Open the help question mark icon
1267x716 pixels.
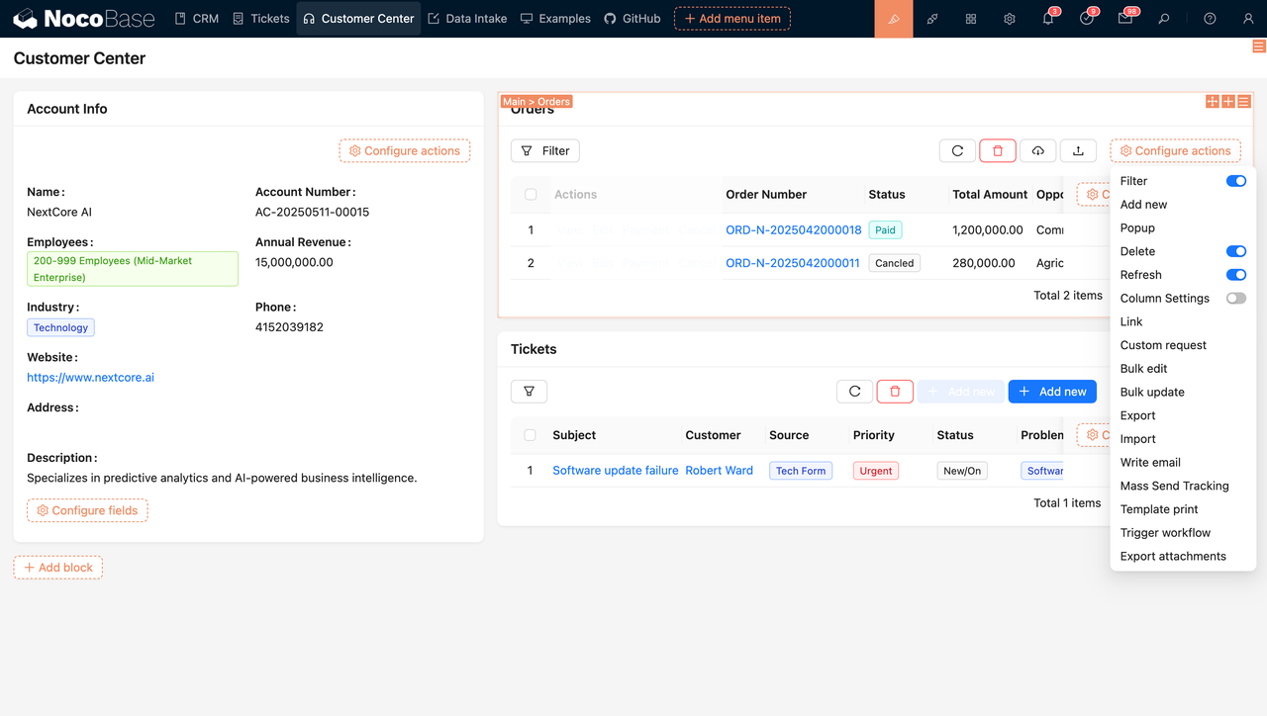pyautogui.click(x=1210, y=19)
